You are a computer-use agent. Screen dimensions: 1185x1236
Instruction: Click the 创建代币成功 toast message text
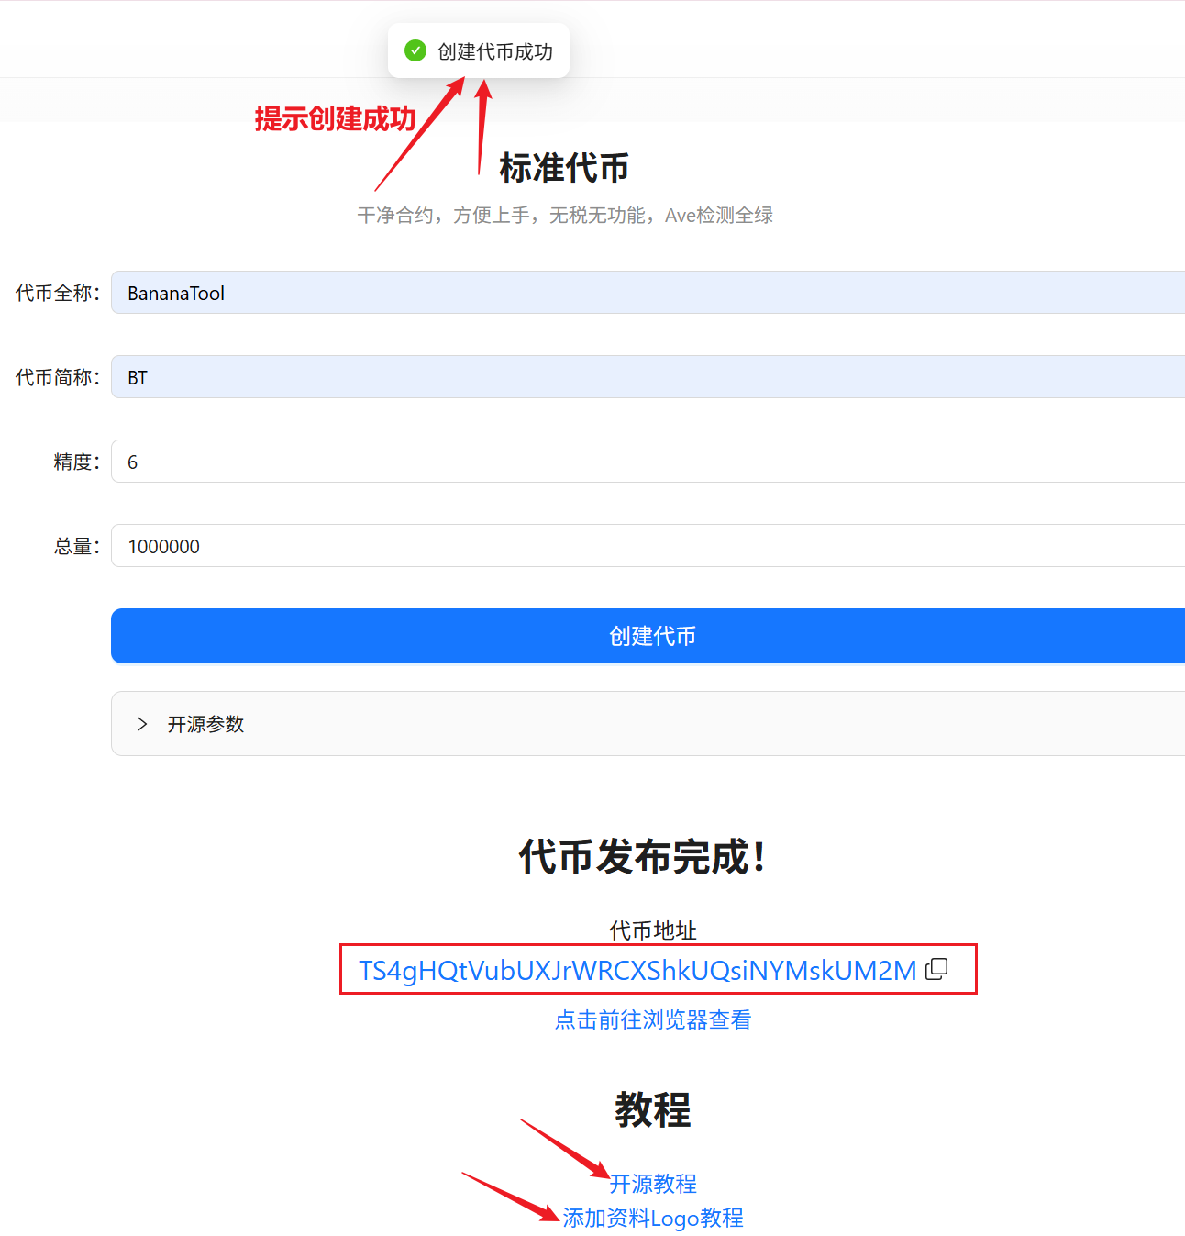coord(495,51)
